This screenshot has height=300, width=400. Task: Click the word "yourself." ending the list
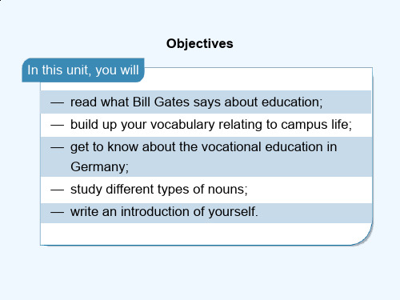pos(233,212)
